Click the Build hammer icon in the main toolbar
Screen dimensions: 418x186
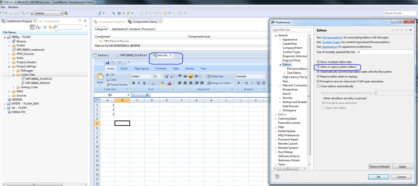[23, 13]
